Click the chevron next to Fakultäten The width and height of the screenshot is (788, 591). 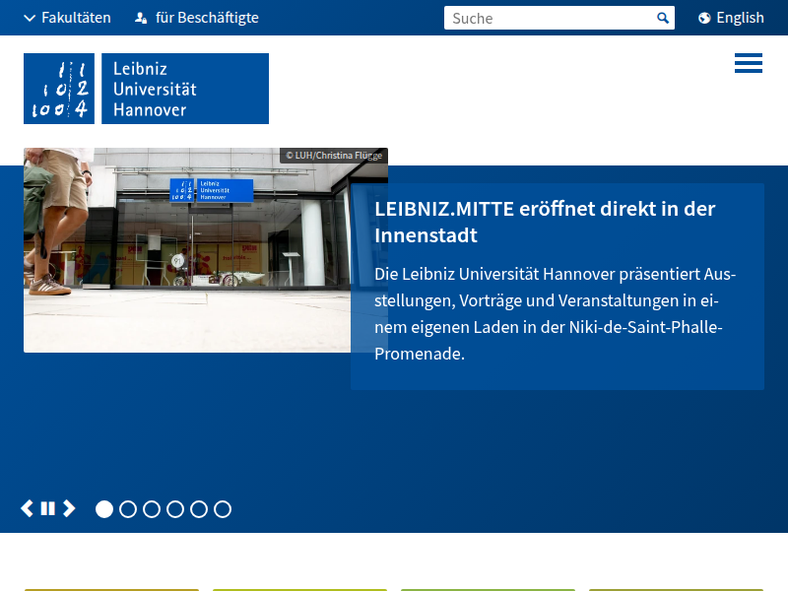pos(30,19)
